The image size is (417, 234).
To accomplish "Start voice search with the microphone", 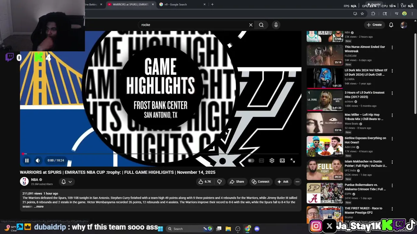I will coord(276,25).
